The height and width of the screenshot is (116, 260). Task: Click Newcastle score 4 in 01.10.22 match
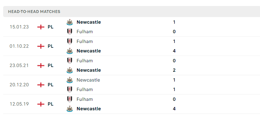[174, 51]
